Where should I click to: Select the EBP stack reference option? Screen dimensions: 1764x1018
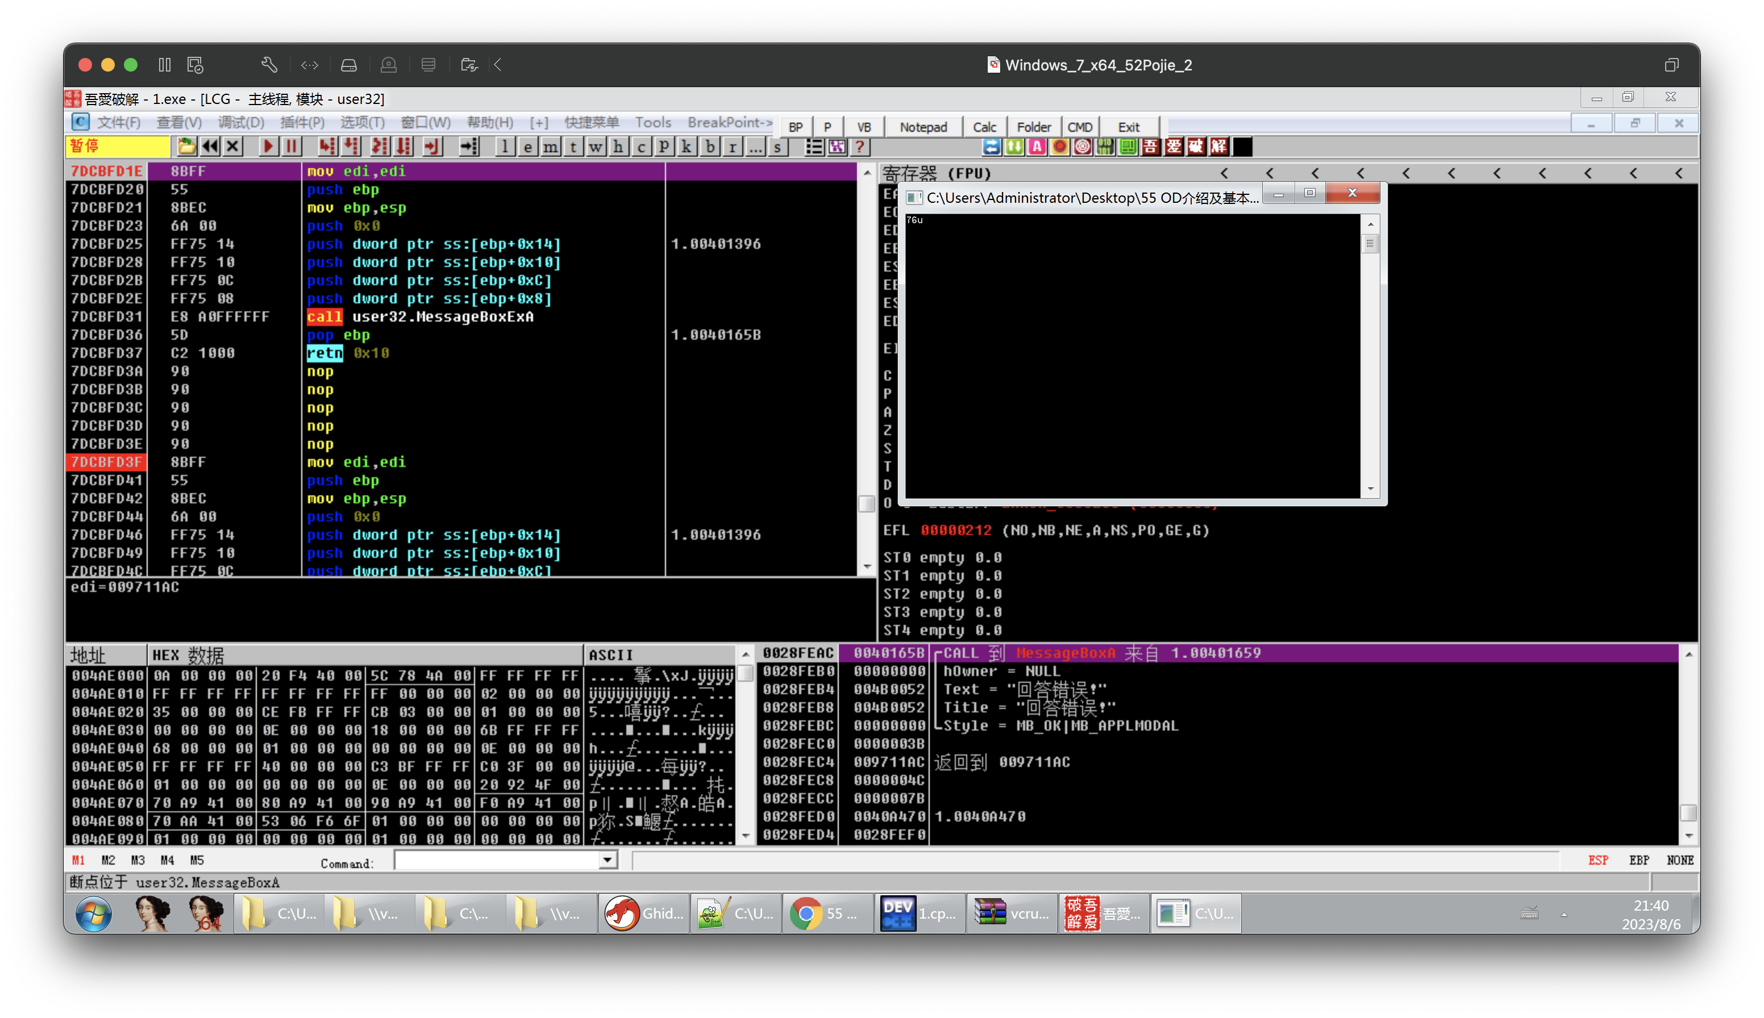click(x=1639, y=860)
